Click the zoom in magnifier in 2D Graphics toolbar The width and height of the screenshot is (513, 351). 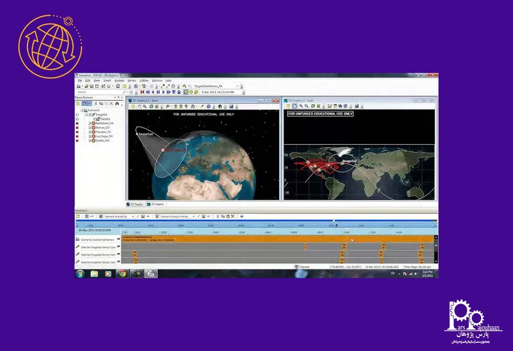pyautogui.click(x=301, y=106)
